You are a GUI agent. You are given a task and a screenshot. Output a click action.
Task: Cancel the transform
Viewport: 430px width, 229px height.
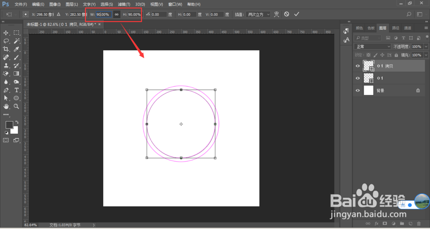pos(286,14)
